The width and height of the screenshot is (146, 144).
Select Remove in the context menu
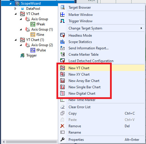(102, 126)
